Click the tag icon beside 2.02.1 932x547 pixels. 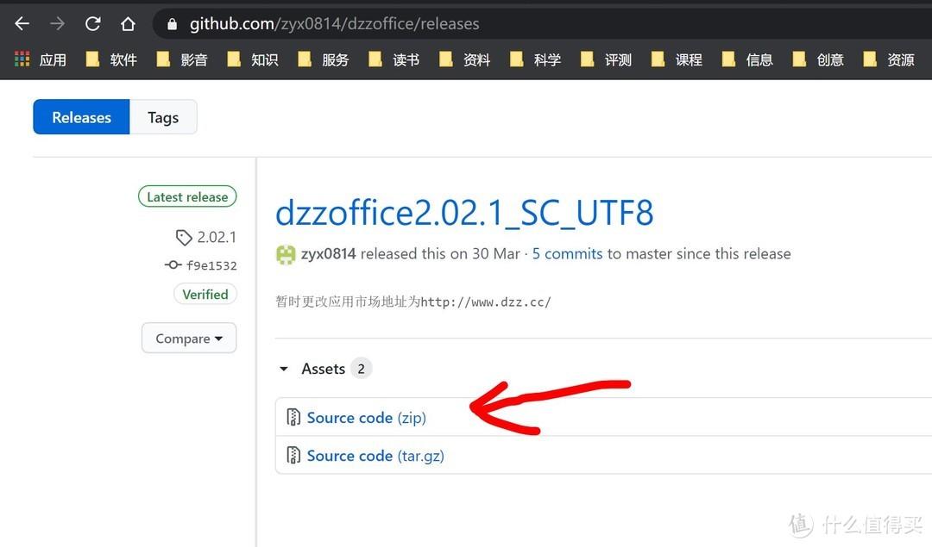click(x=184, y=237)
